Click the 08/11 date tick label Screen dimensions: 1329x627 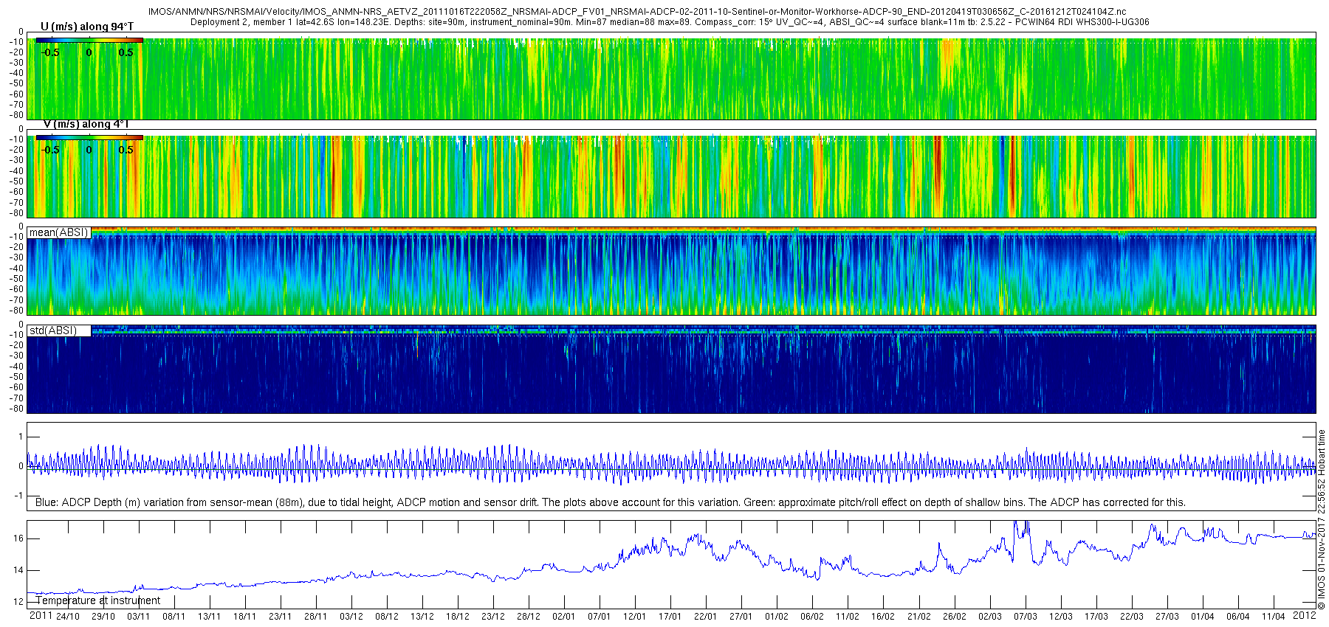174,617
